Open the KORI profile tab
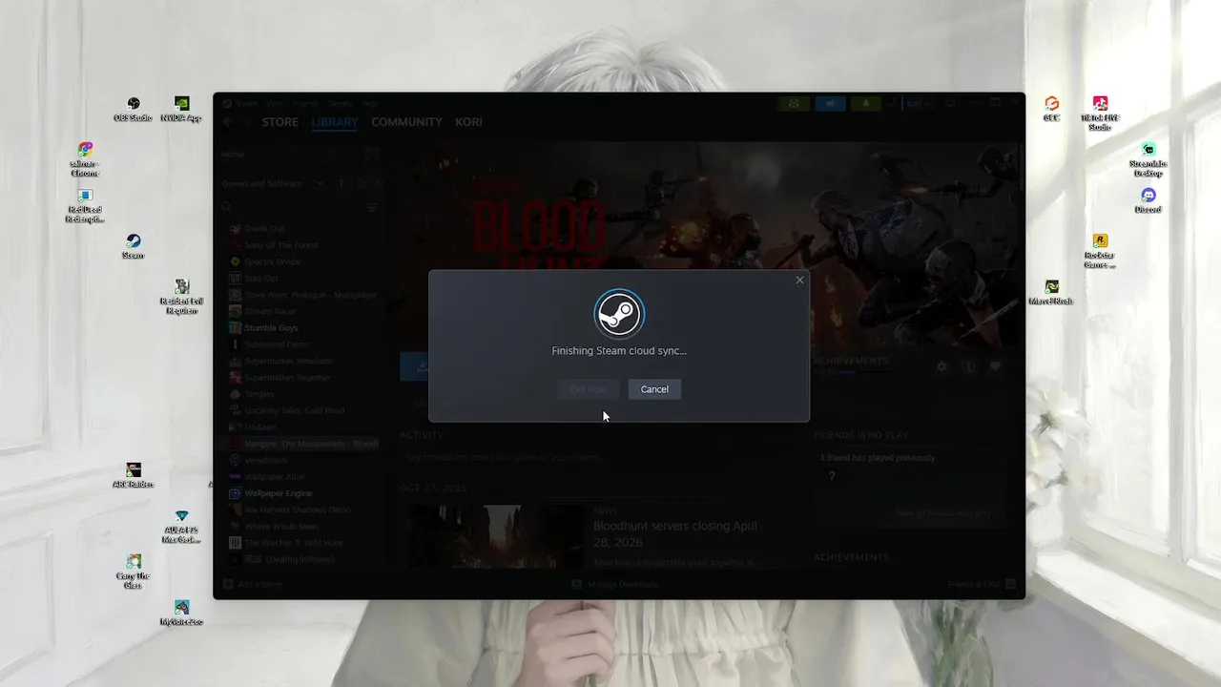The width and height of the screenshot is (1221, 687). 468,122
